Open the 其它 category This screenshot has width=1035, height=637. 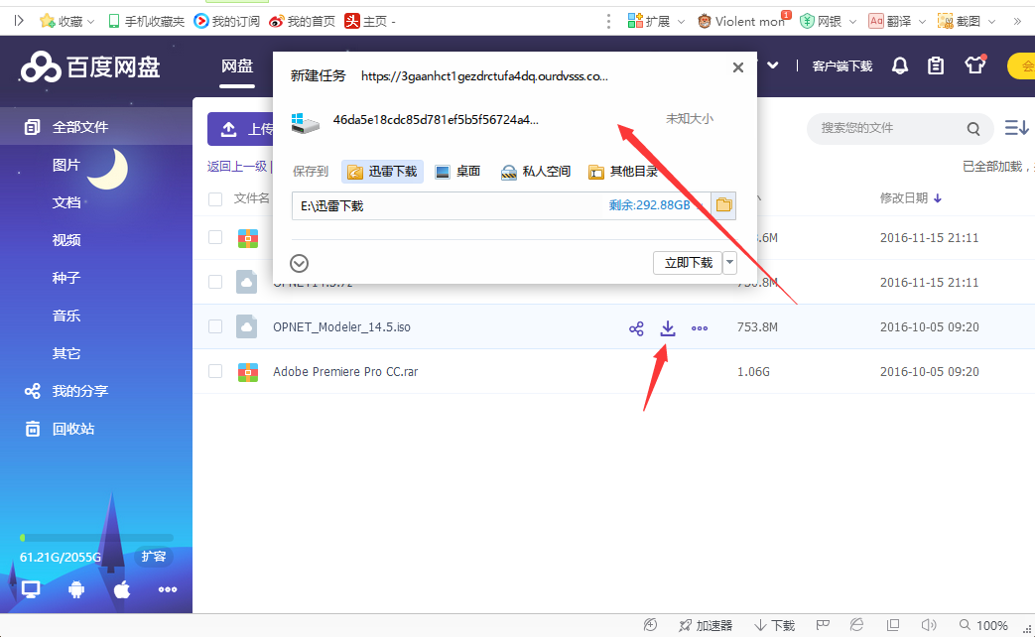click(66, 353)
